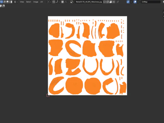The height and width of the screenshot is (123, 164).
Task: Toggle the gizmo display button
Action: tap(128, 2)
